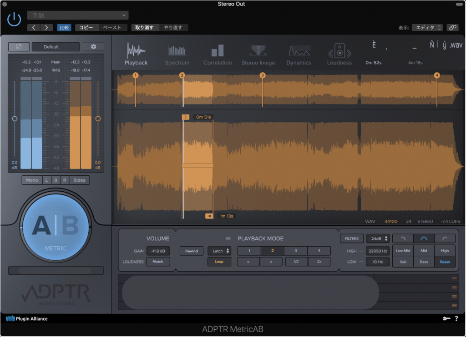Image resolution: width=466 pixels, height=337 pixels.
Task: Open the Default preset selector
Action: pyautogui.click(x=56, y=47)
